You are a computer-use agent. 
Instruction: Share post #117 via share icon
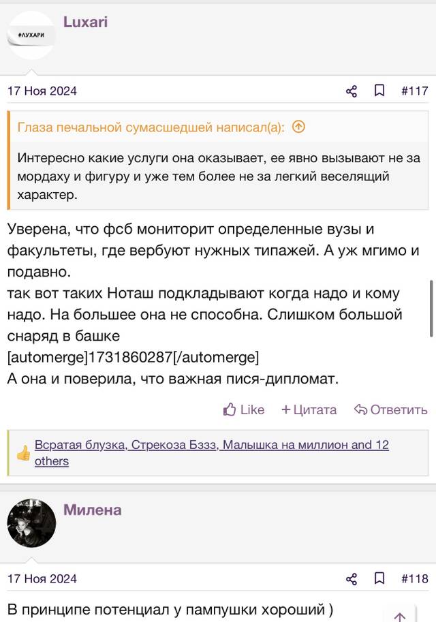point(352,91)
